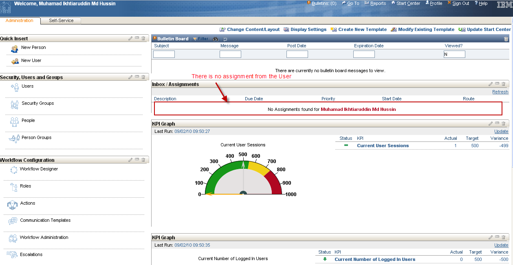This screenshot has width=513, height=265.
Task: Delete the Bulletin Board portlet via trash icon
Action: pyautogui.click(x=506, y=39)
